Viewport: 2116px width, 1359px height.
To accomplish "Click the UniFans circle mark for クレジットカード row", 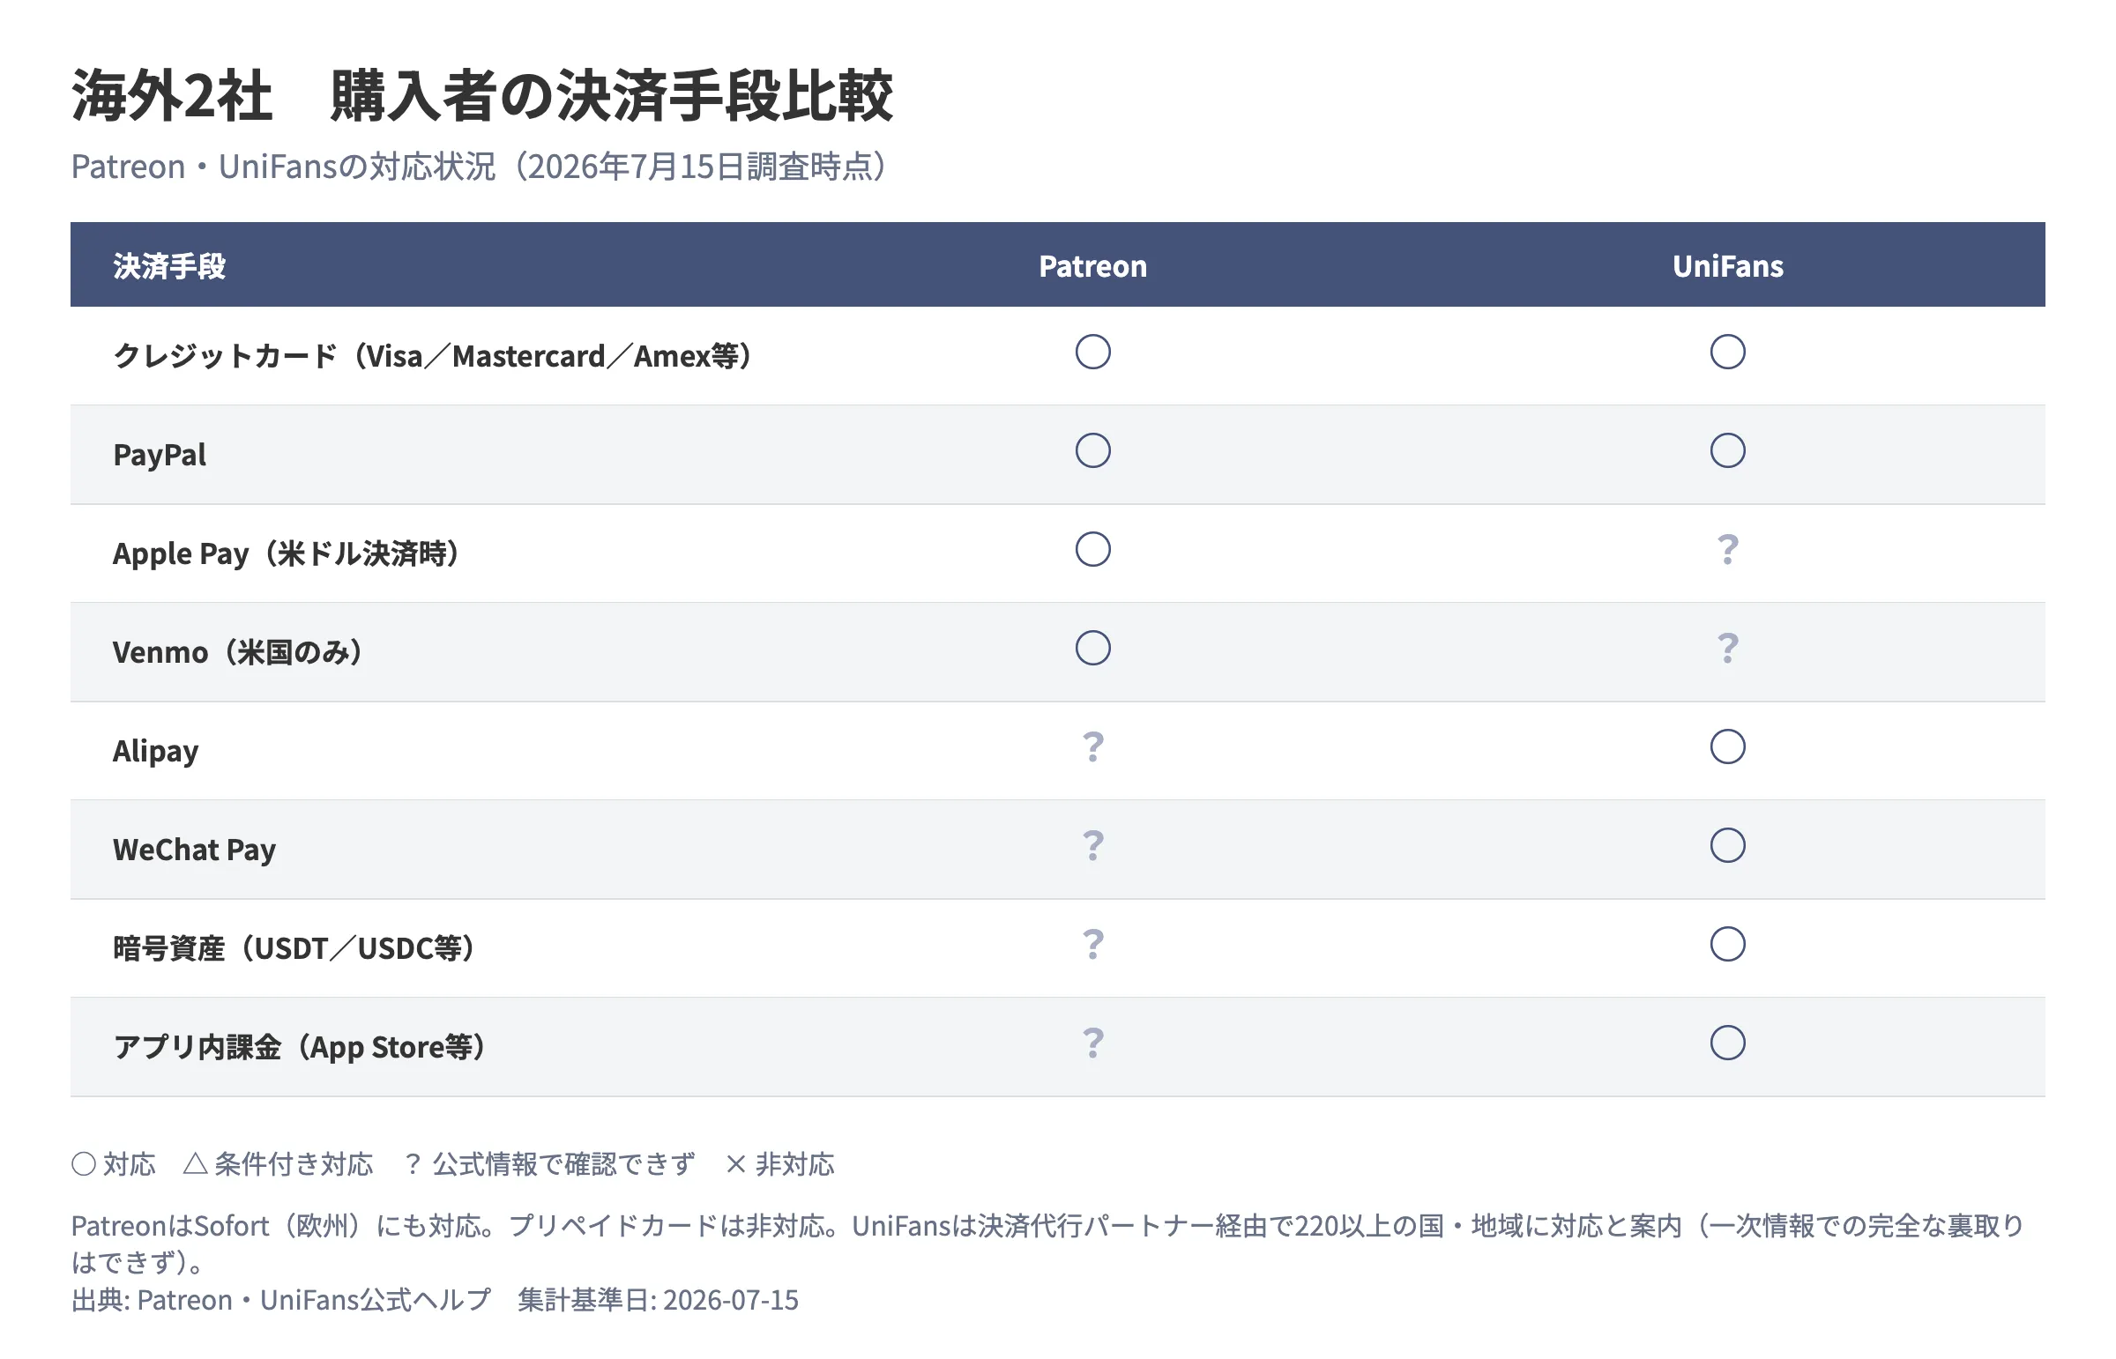I will point(1727,353).
